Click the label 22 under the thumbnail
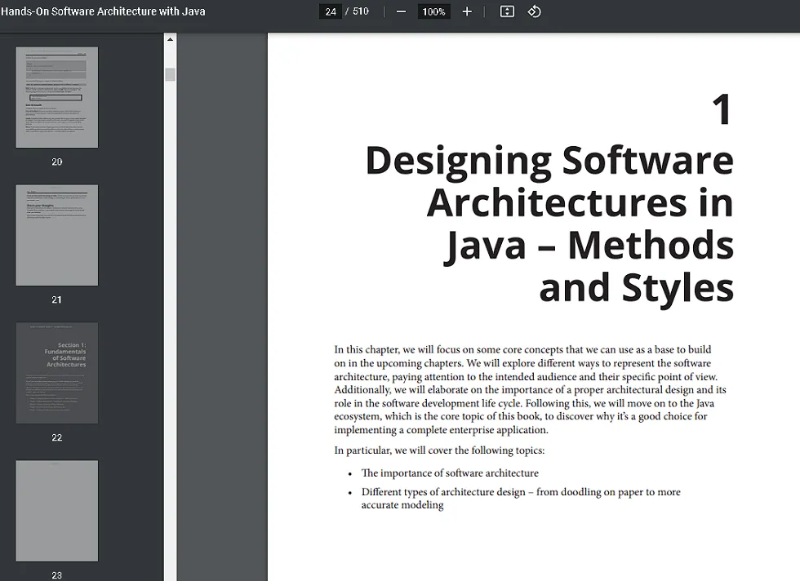Viewport: 800px width, 581px height. click(57, 437)
